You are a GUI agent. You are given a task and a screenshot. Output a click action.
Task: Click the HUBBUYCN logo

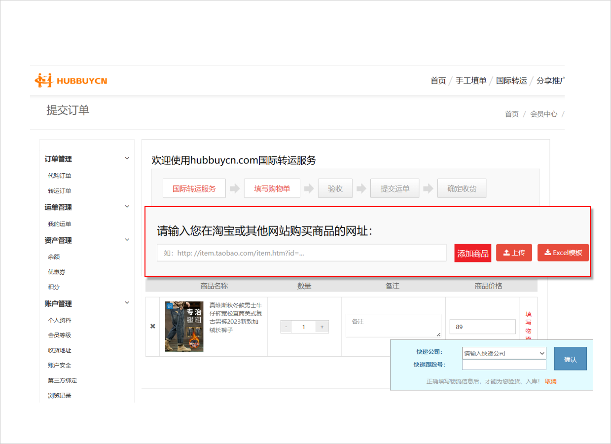[x=71, y=80]
